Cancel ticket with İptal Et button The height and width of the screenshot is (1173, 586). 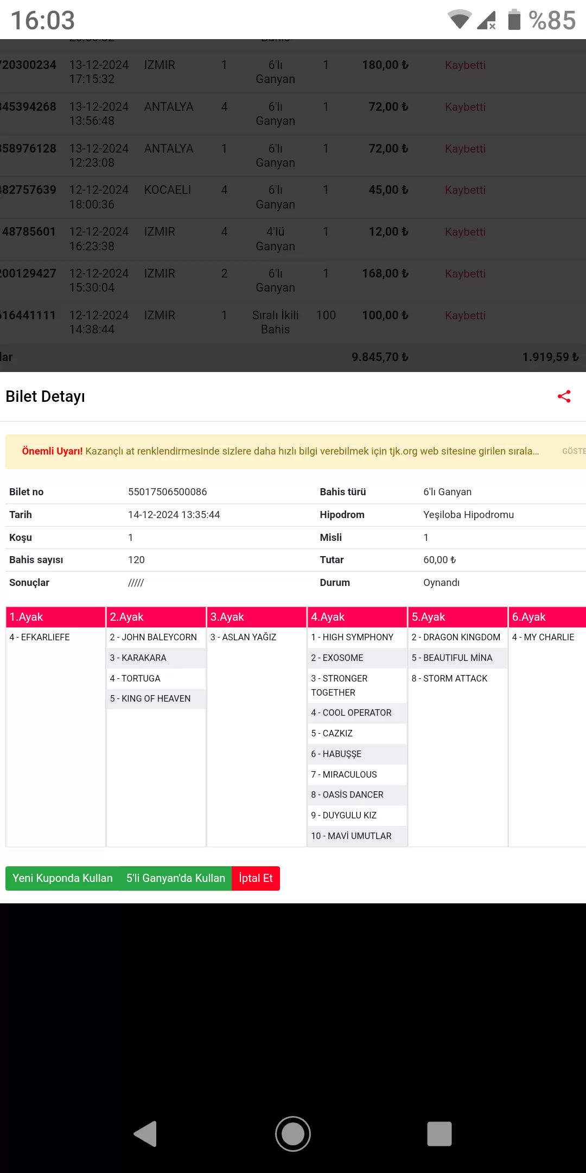(x=256, y=878)
